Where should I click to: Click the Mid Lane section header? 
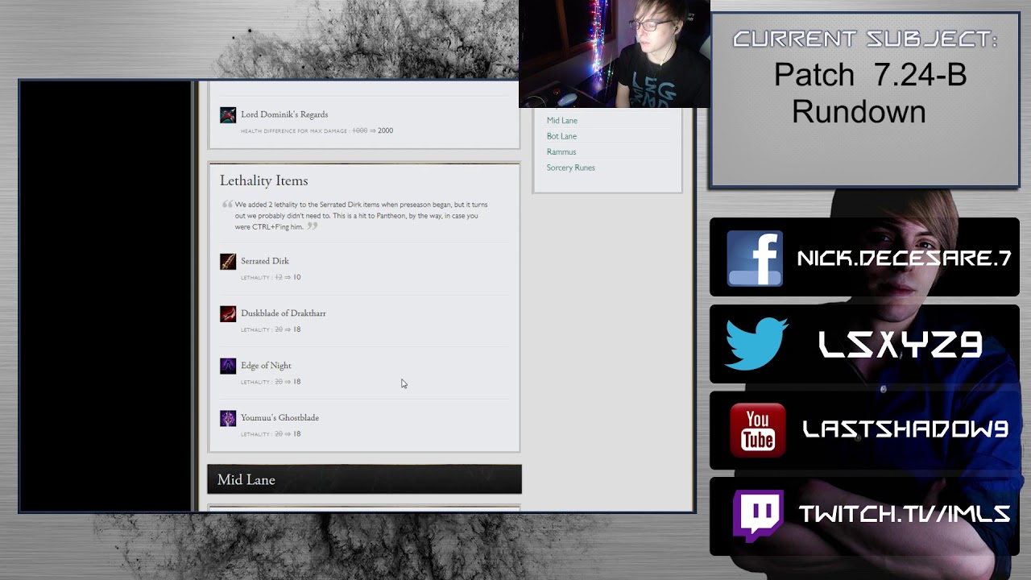(364, 479)
